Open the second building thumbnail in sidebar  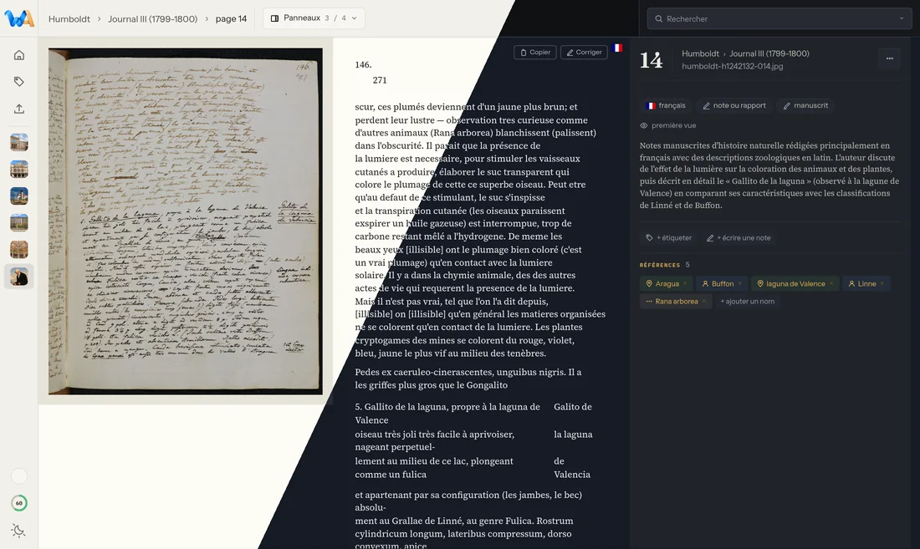point(18,170)
